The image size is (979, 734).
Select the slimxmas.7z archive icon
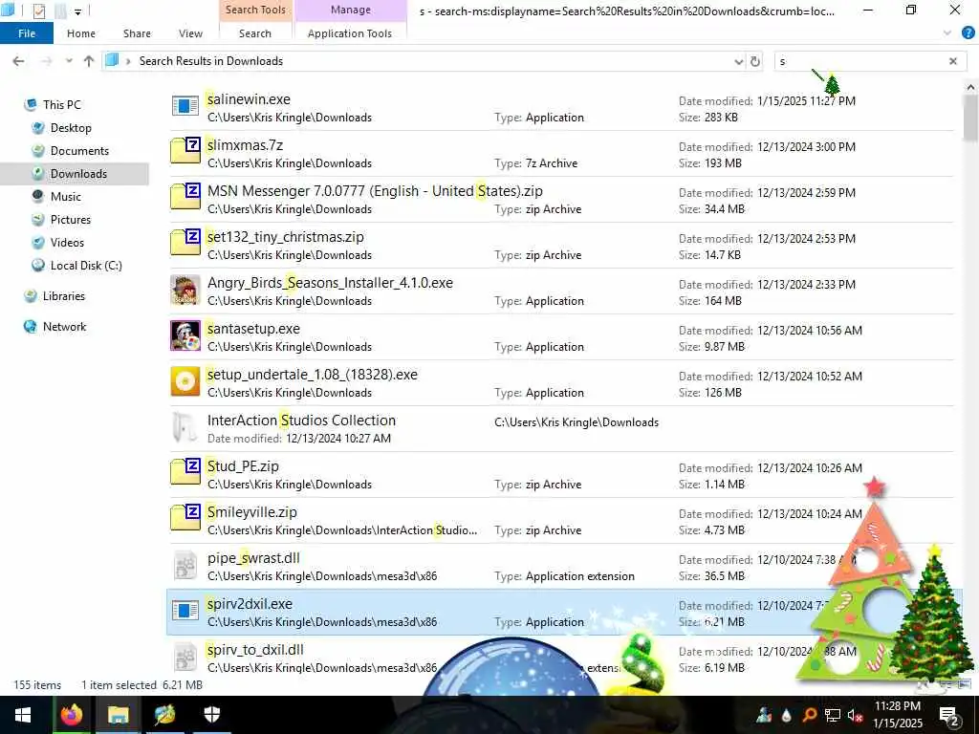tap(185, 150)
